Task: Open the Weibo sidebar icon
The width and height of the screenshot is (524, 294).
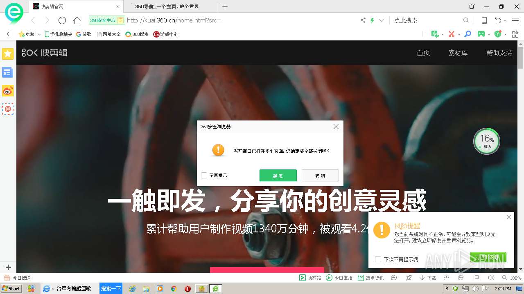Action: coord(8,91)
